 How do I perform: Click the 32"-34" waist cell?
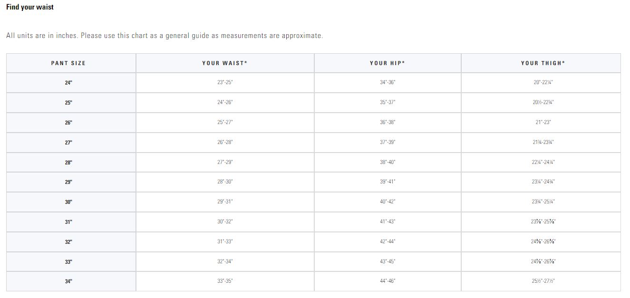tap(225, 262)
